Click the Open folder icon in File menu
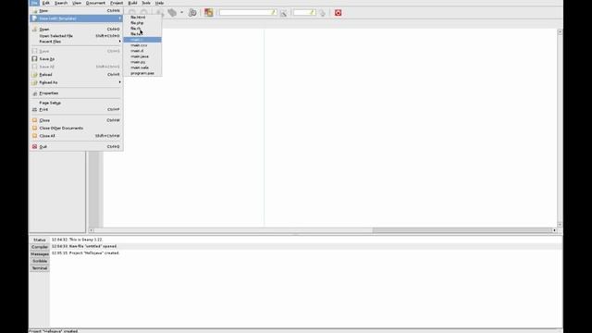The width and height of the screenshot is (592, 333). coord(35,29)
